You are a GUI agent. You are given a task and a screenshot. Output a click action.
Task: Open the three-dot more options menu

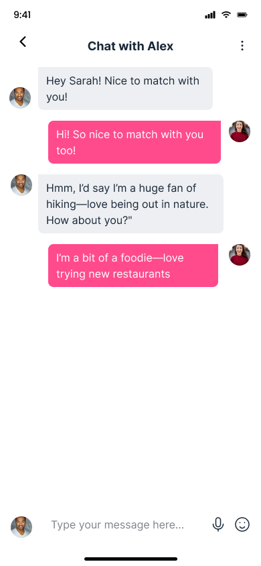tap(242, 46)
